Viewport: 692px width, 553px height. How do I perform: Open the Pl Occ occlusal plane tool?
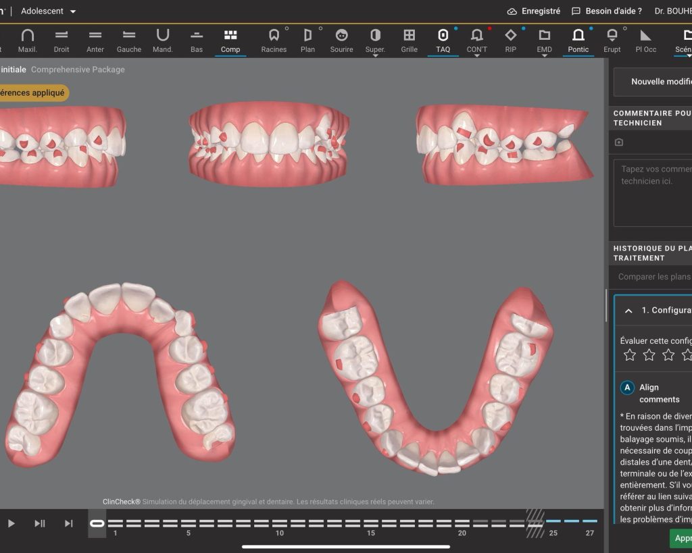[645, 41]
